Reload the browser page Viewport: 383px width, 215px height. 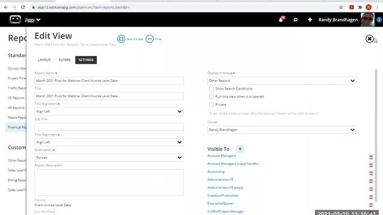coord(23,7)
